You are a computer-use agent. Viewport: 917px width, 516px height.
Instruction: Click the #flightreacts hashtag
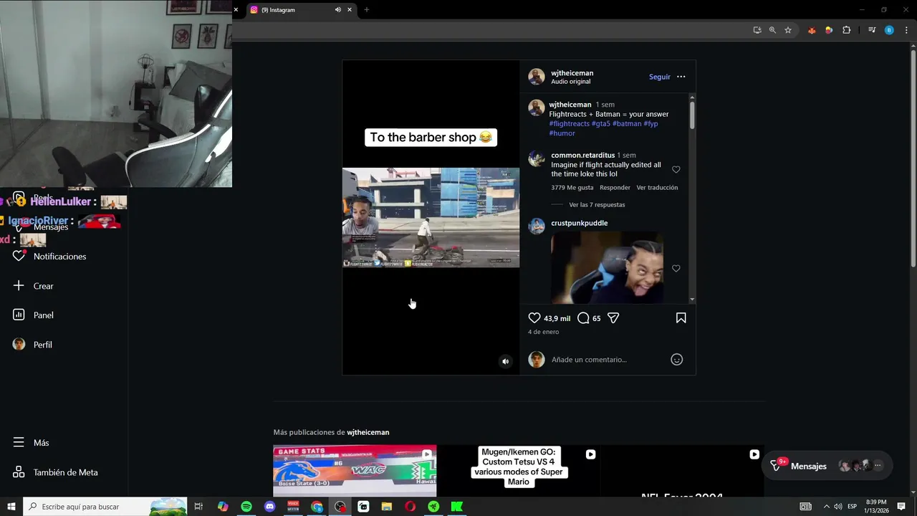click(570, 124)
